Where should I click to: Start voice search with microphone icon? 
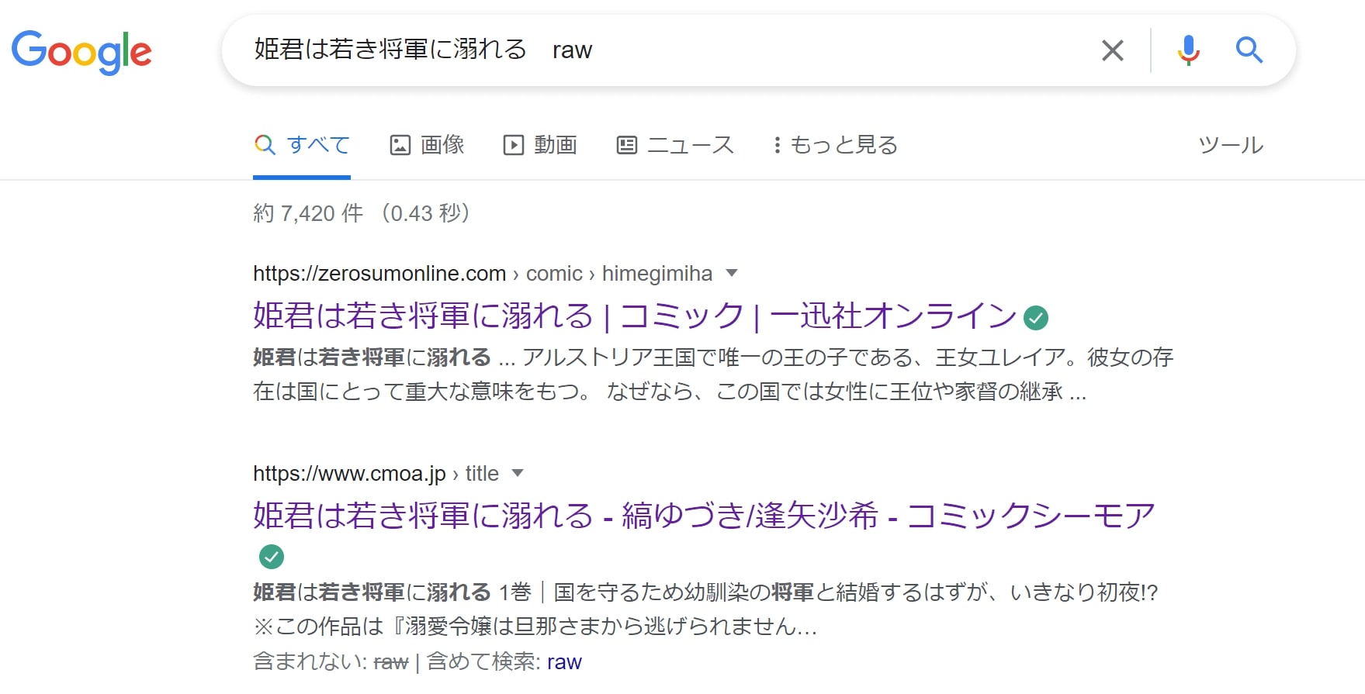click(1187, 50)
